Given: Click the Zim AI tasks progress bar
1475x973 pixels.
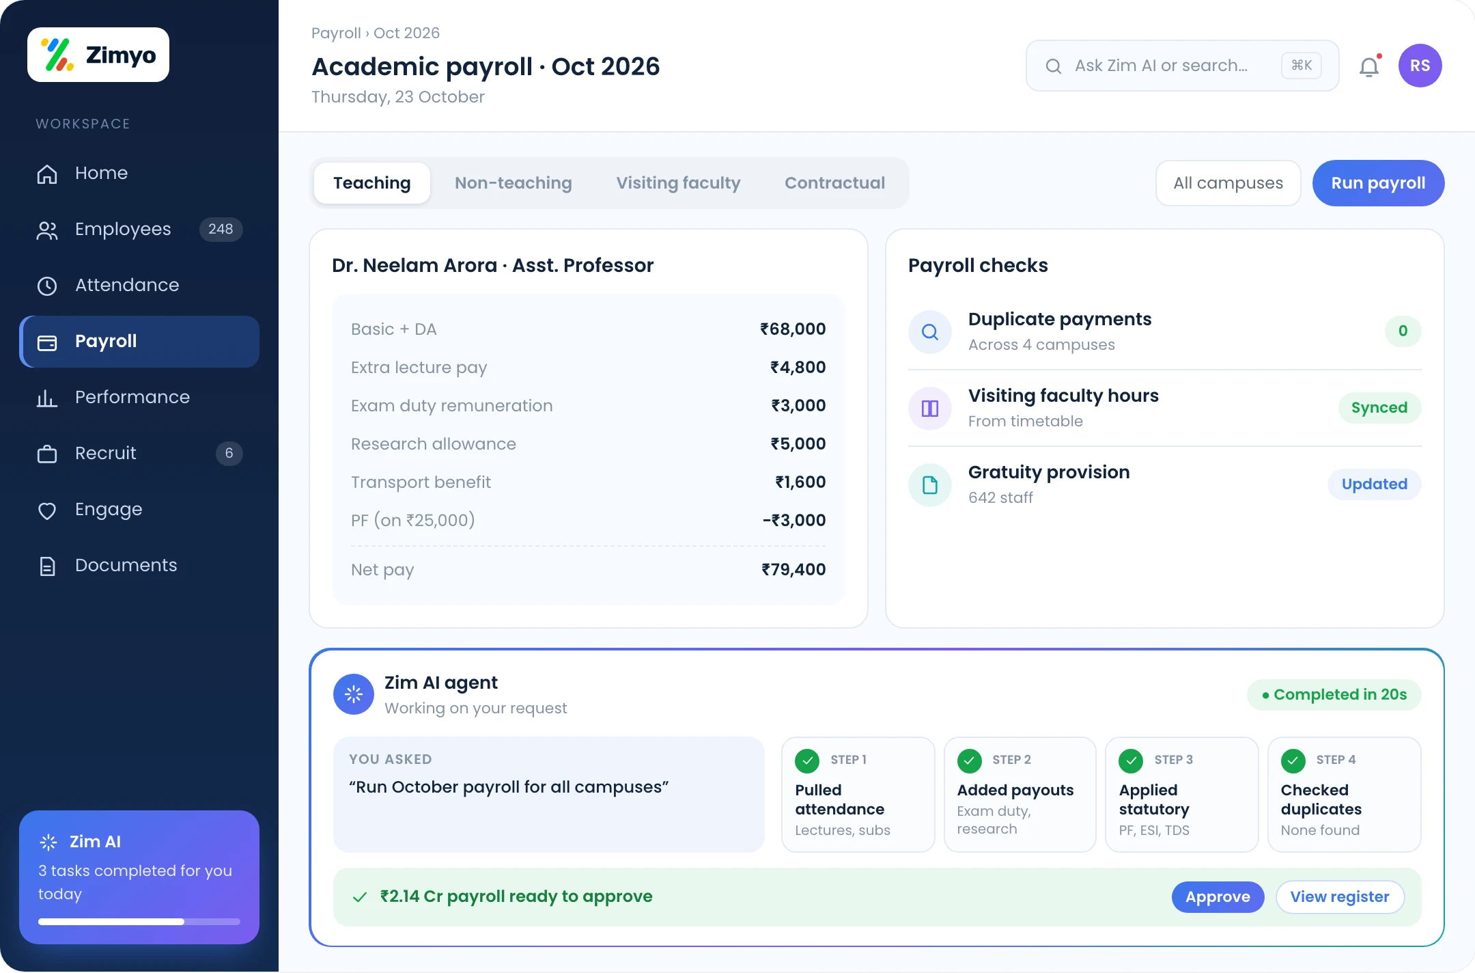Looking at the screenshot, I should click(139, 922).
